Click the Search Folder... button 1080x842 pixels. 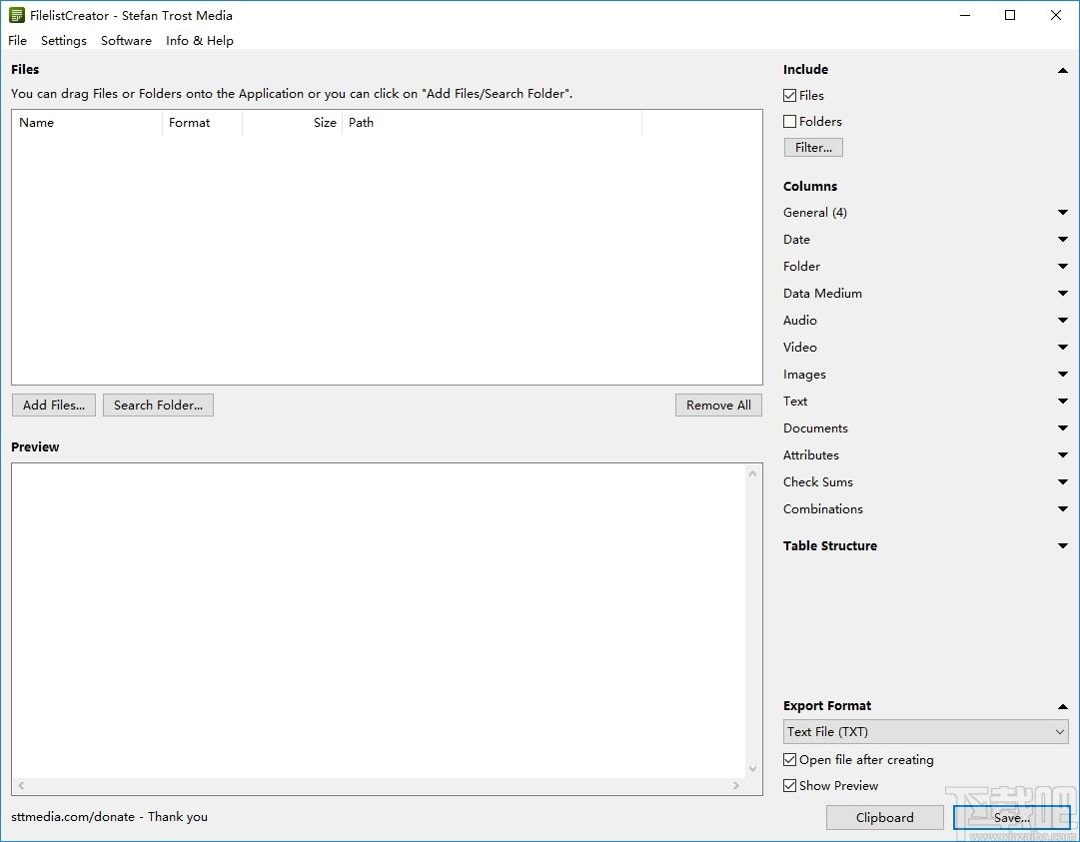point(159,406)
